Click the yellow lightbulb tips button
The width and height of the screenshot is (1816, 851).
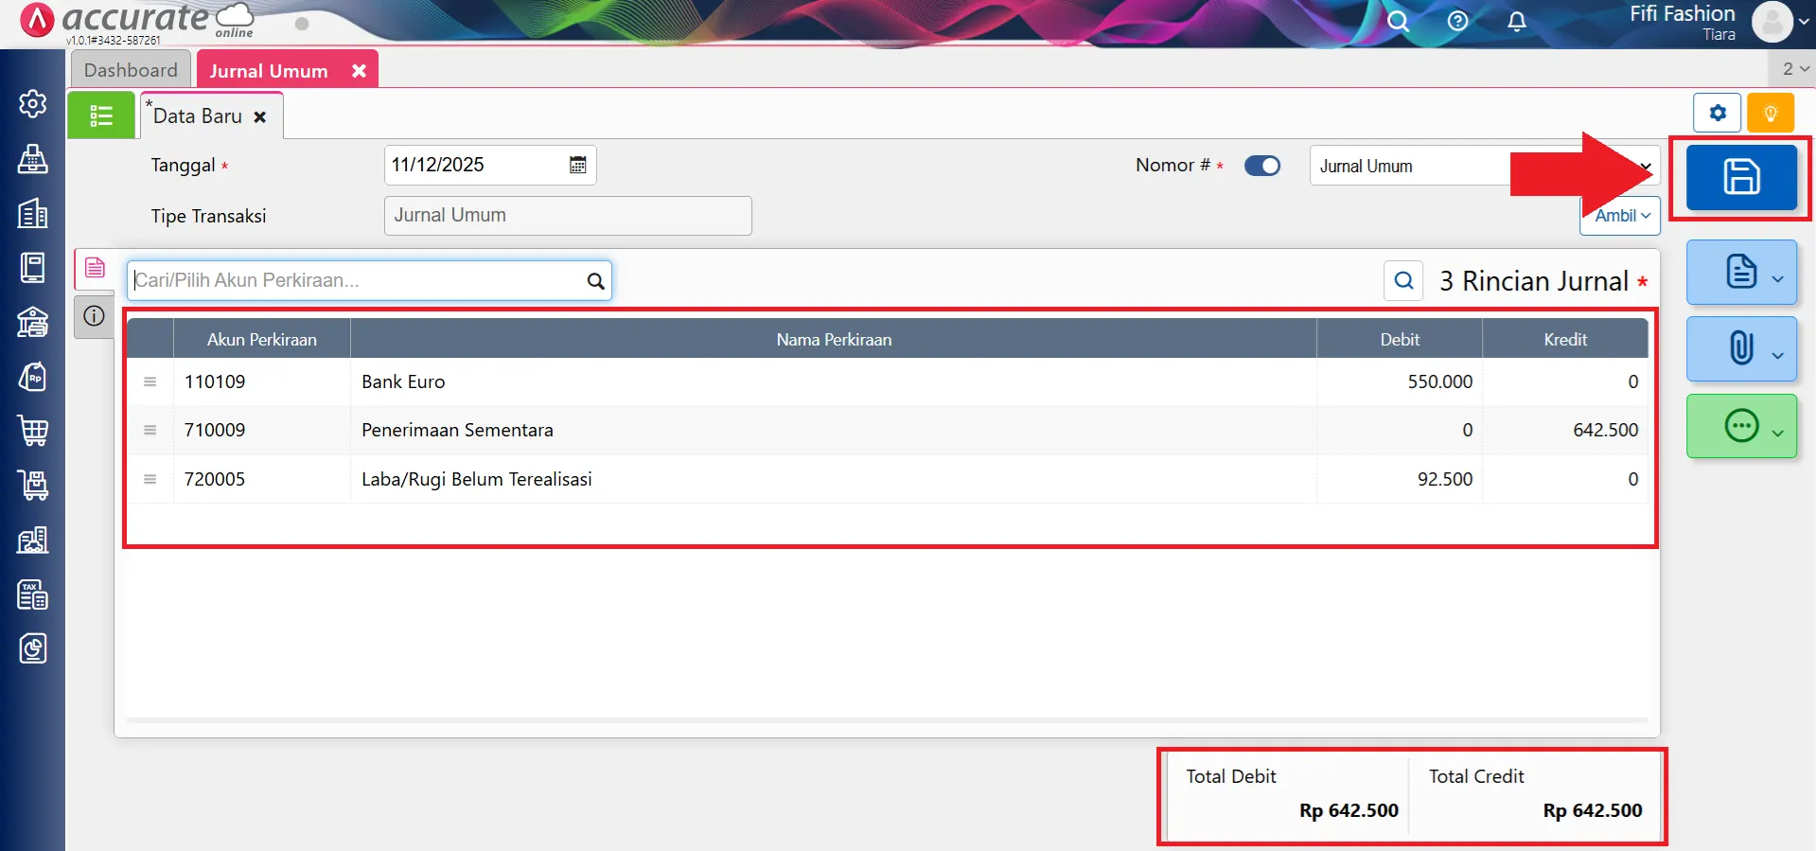1770,114
